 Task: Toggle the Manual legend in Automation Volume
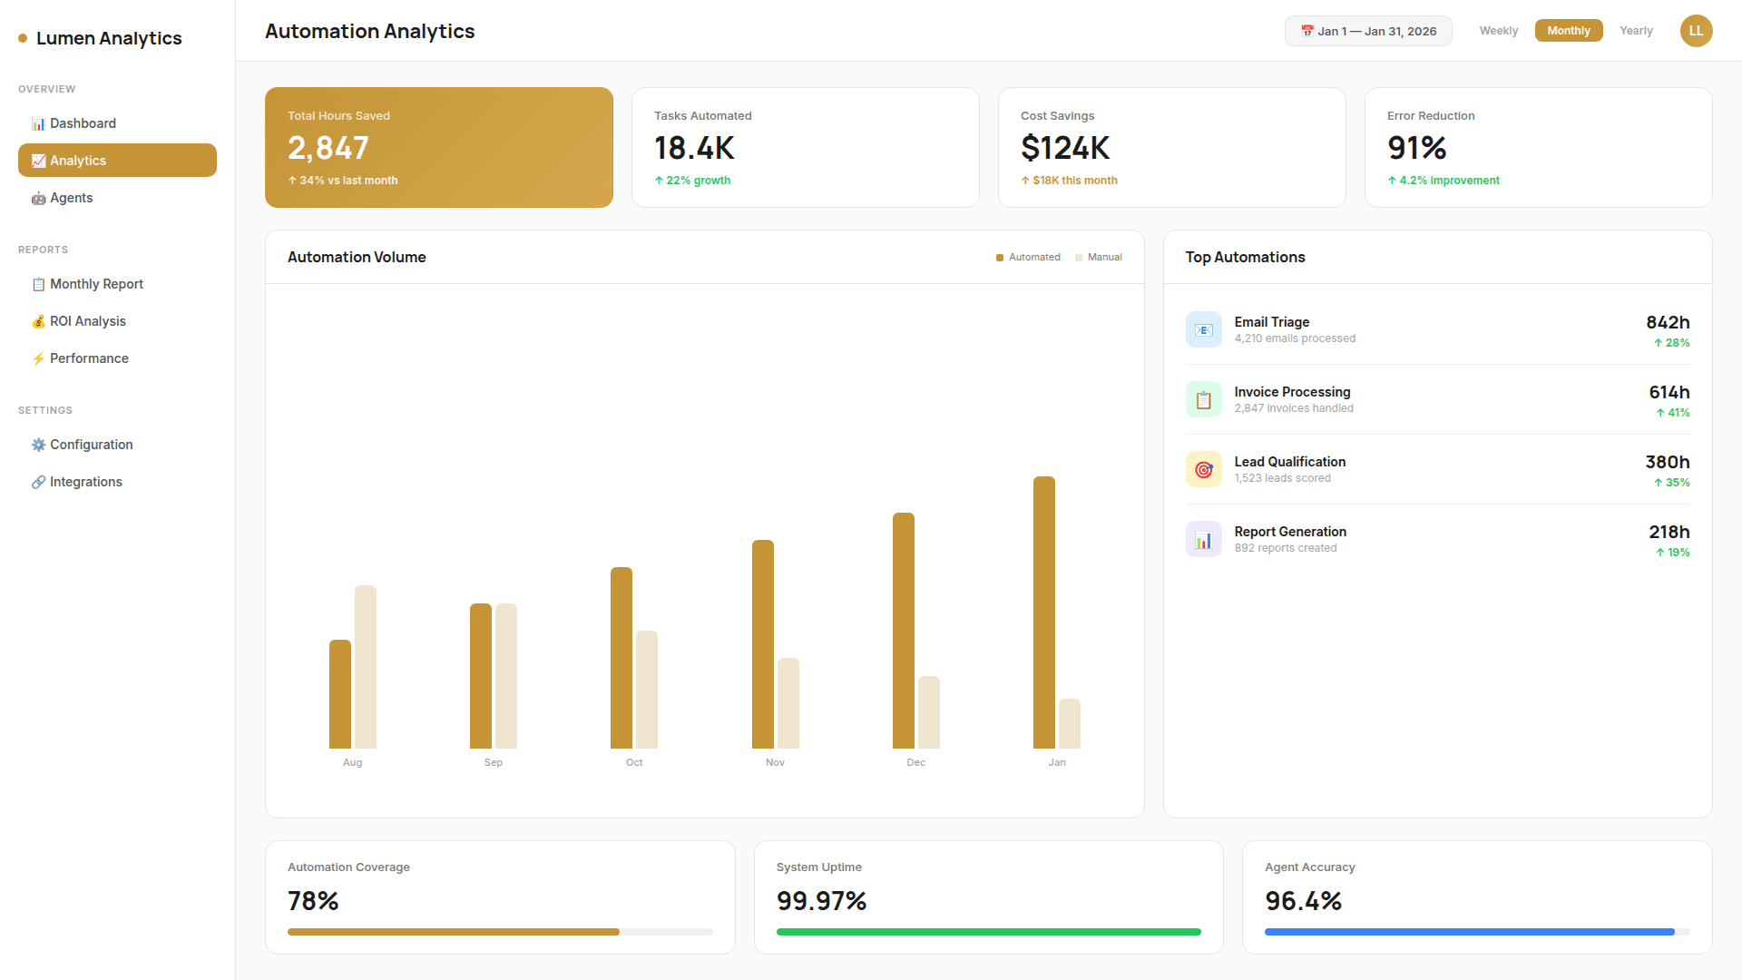pos(1099,257)
